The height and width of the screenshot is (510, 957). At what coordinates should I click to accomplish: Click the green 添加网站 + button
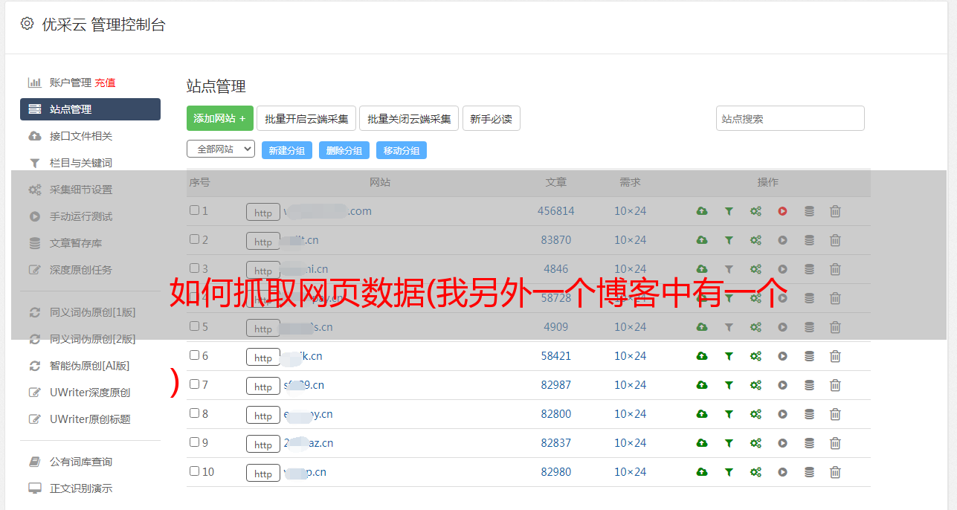220,118
